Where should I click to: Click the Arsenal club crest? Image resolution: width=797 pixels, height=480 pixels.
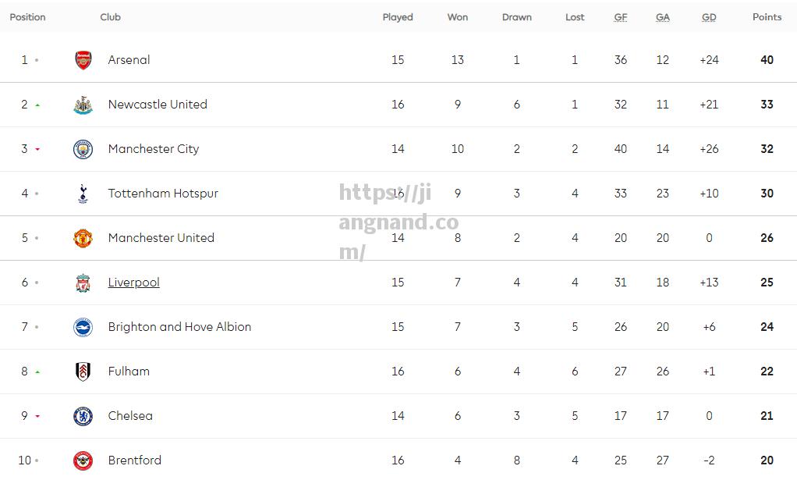click(x=83, y=60)
